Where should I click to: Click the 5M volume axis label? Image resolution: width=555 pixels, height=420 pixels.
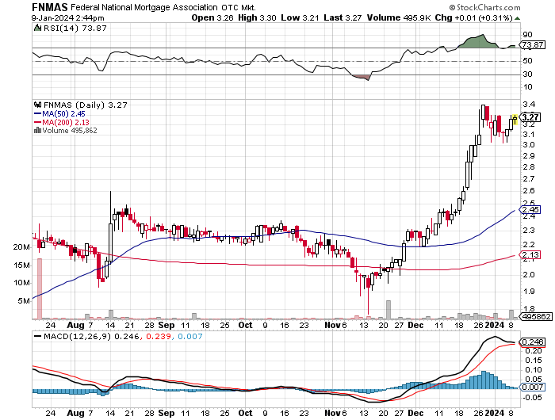[24, 301]
